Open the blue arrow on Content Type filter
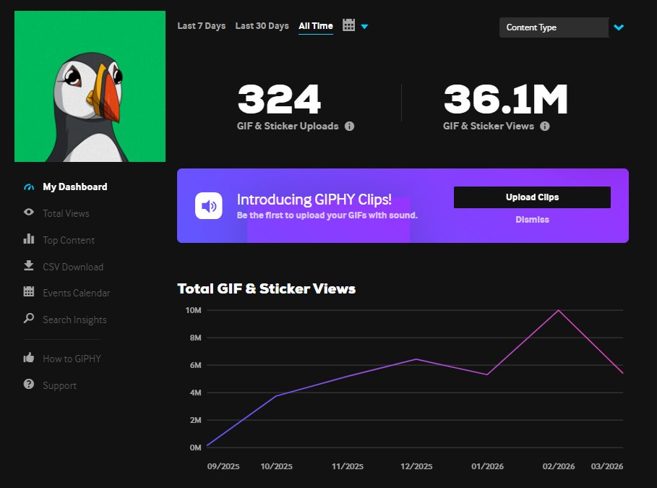The image size is (657, 488). click(x=618, y=27)
